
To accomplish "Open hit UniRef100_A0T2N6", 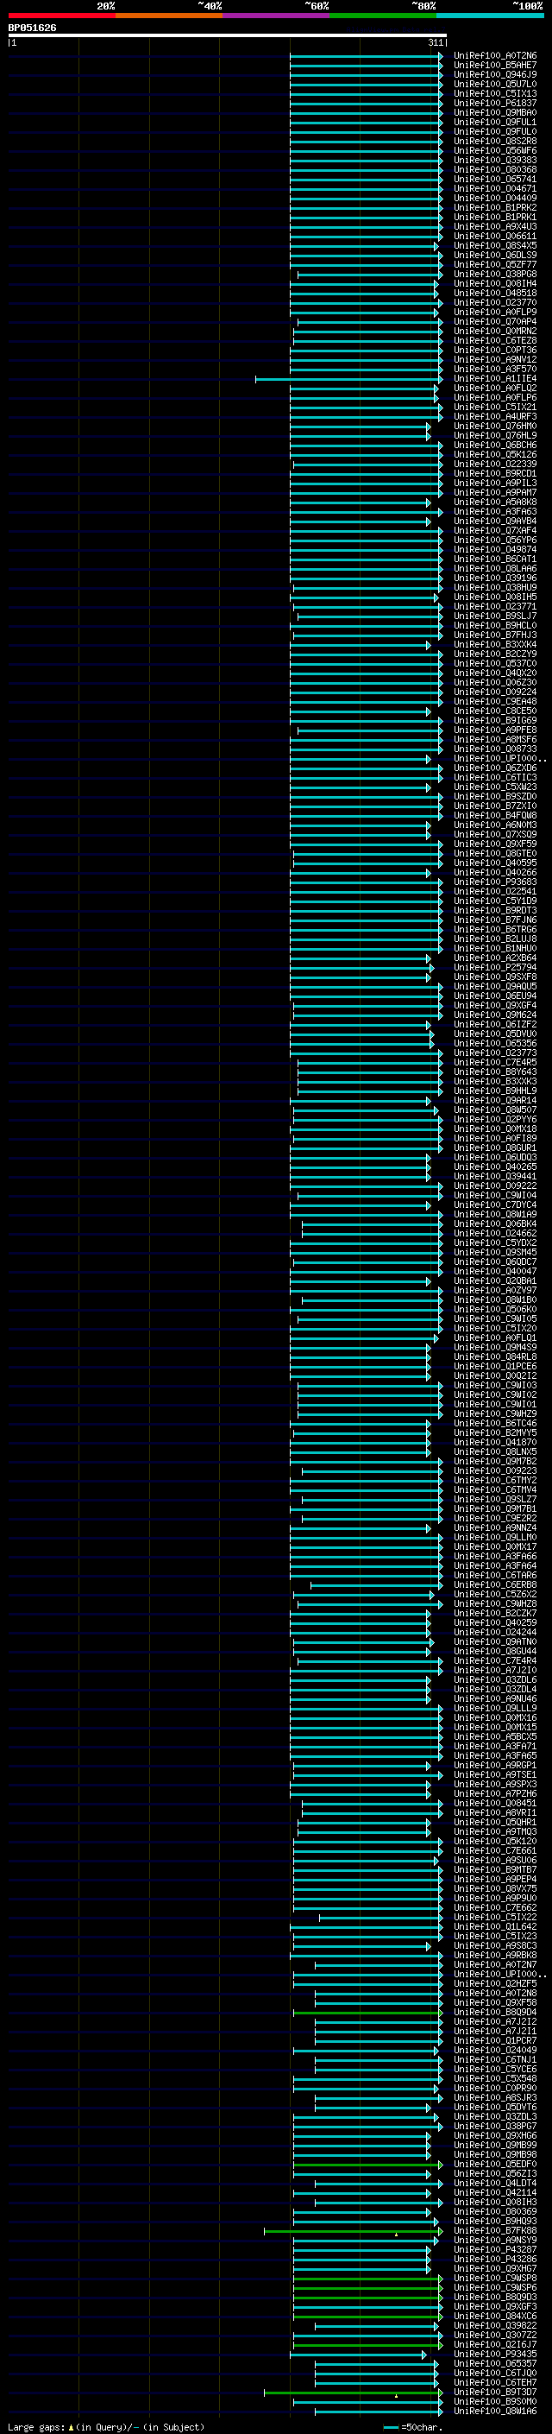I will (494, 56).
